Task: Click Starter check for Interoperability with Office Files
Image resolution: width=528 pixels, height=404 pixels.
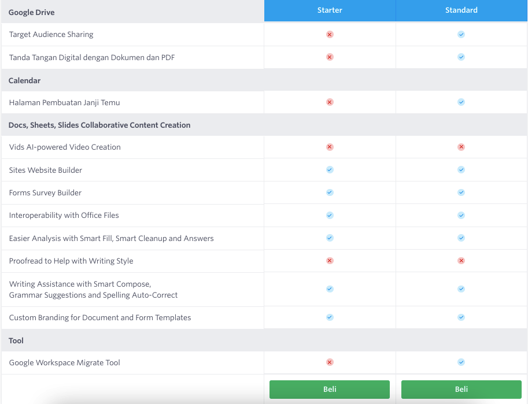Action: click(330, 215)
